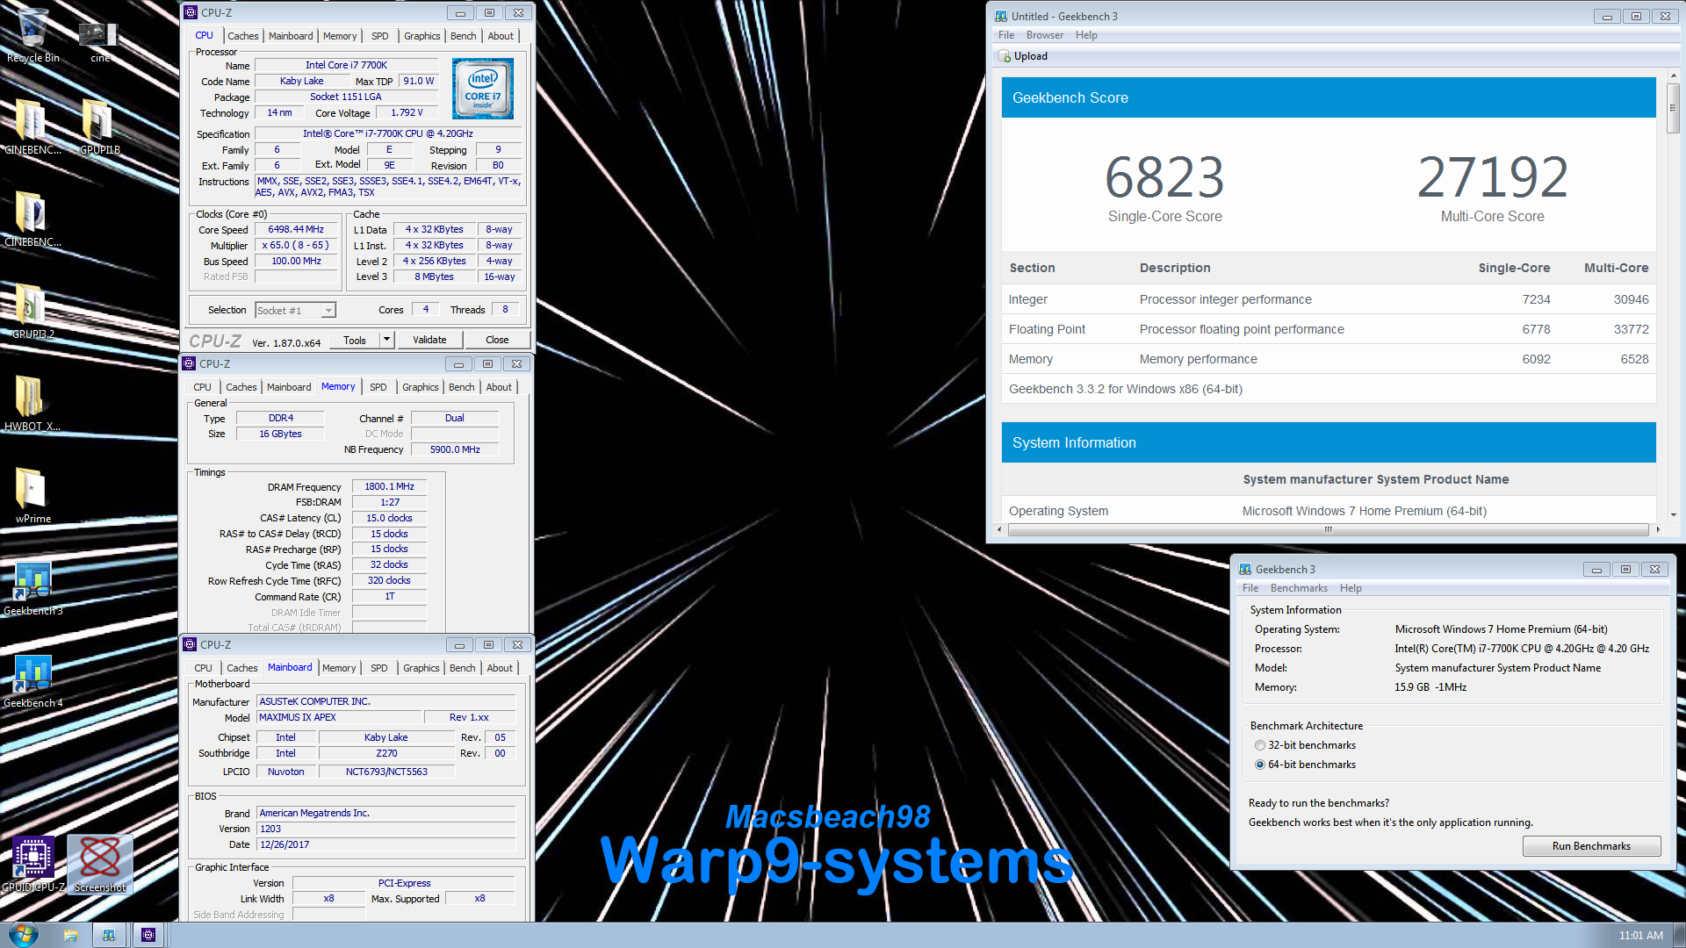Viewport: 1686px width, 948px height.
Task: Launch Geekbench 3 desktop shortcut
Action: 32,586
